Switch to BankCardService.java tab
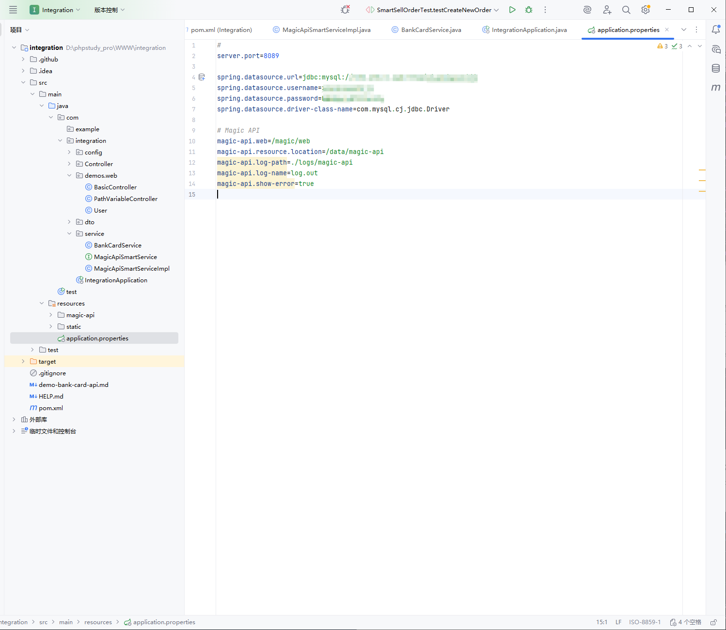 [x=426, y=30]
